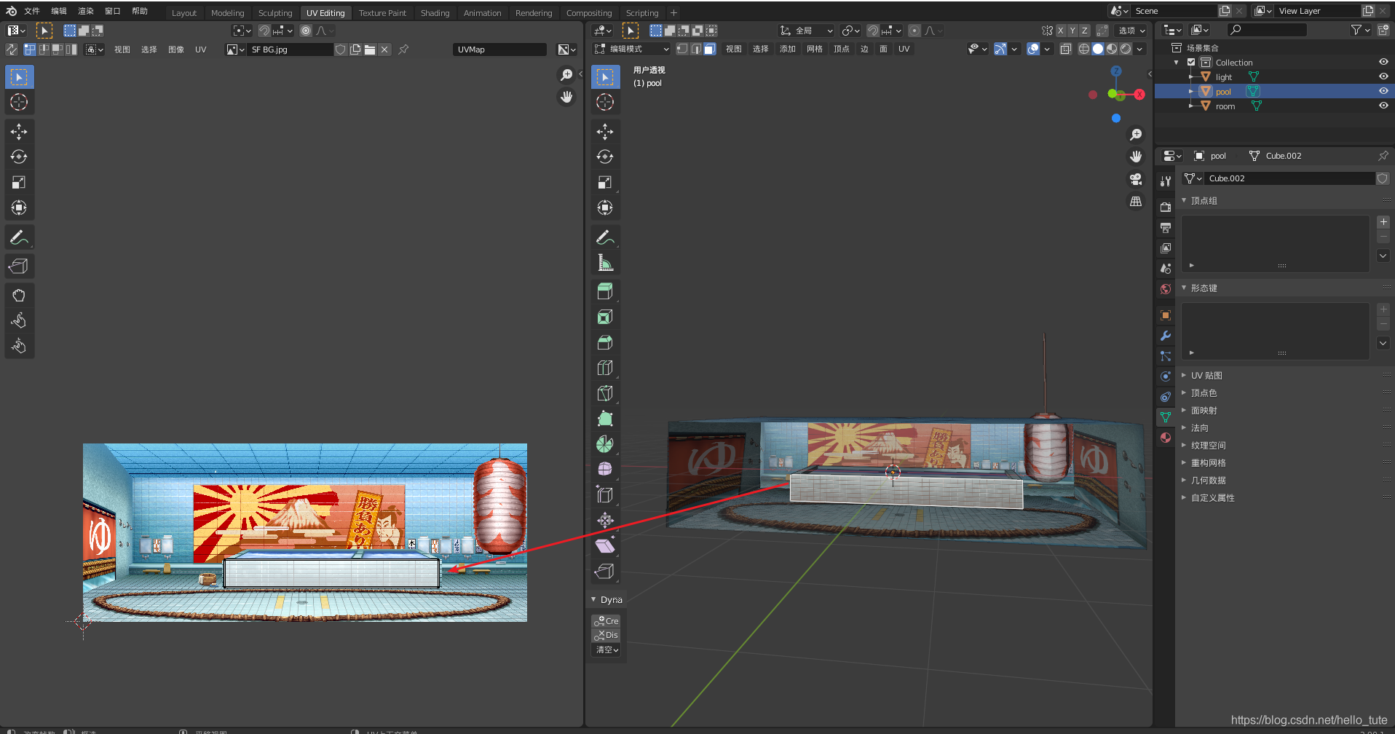Image resolution: width=1395 pixels, height=734 pixels.
Task: Select the Loop Cut tool
Action: pos(605,368)
